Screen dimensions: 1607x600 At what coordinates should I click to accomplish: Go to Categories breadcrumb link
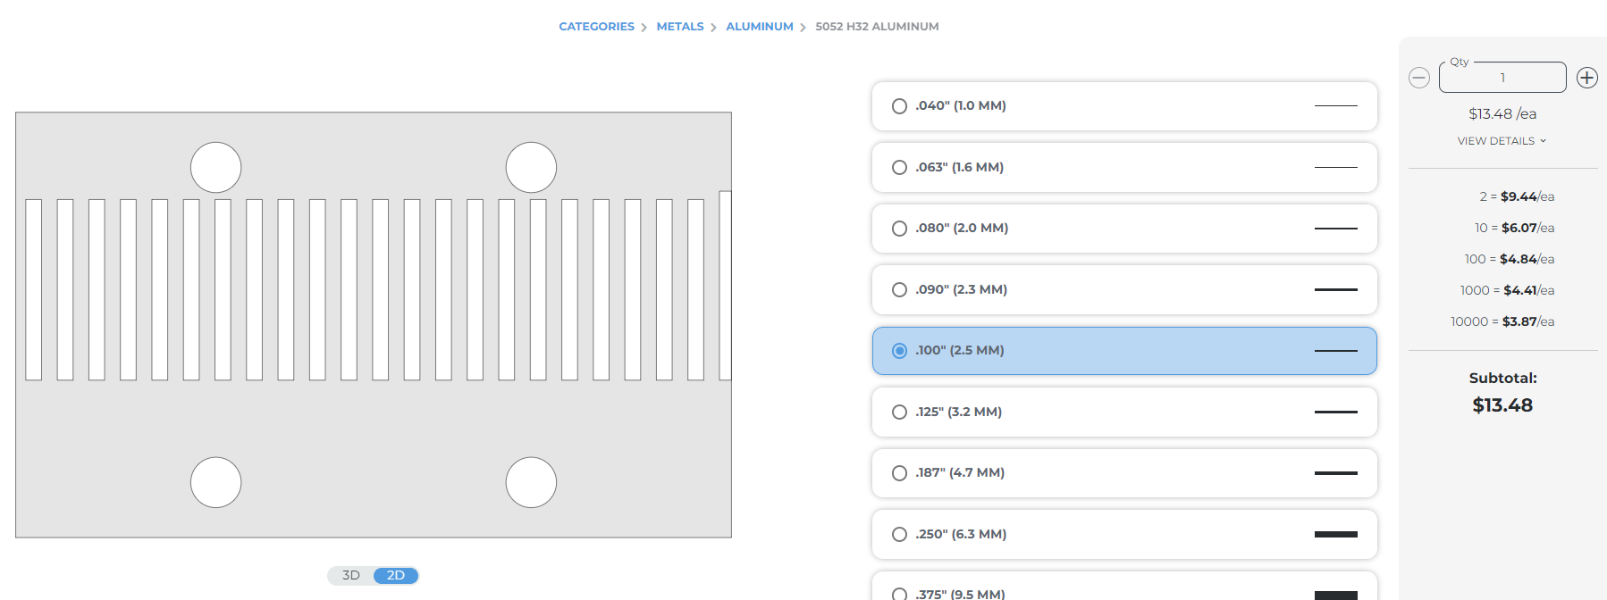(596, 27)
